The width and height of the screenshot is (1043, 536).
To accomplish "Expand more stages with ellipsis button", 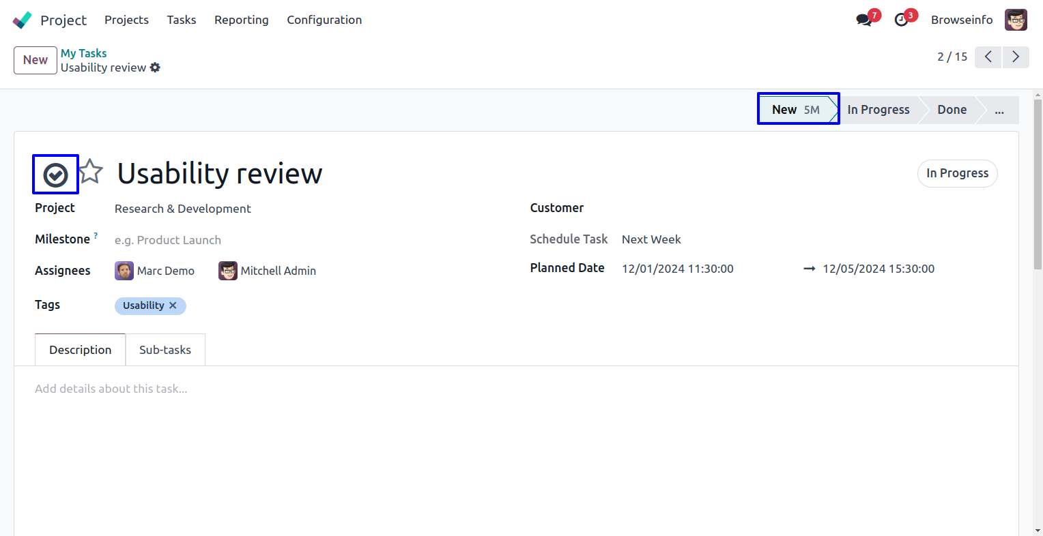I will pyautogui.click(x=999, y=110).
